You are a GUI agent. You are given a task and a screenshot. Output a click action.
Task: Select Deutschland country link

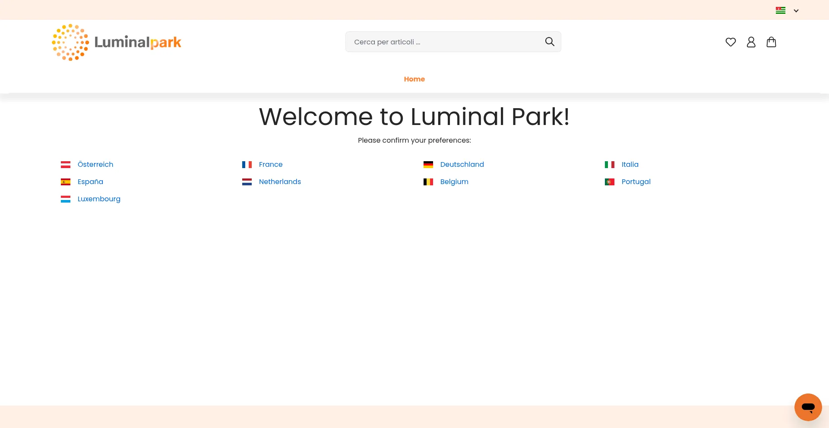[x=462, y=165]
